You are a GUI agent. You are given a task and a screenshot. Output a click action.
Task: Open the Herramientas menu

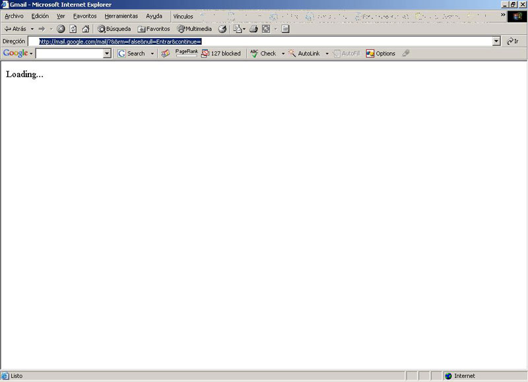[x=121, y=16]
